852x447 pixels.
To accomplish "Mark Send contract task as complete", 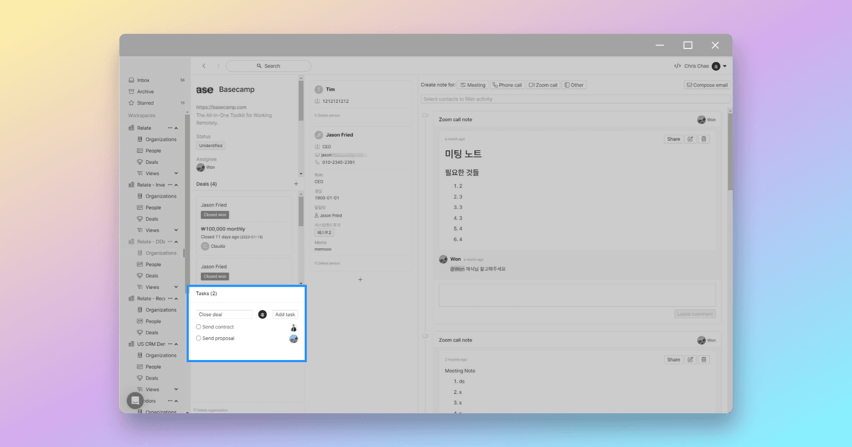I will click(x=199, y=327).
